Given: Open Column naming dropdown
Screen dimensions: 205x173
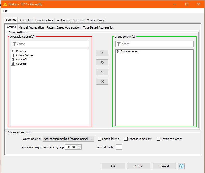Looking at the screenshot, I should coord(68,139).
